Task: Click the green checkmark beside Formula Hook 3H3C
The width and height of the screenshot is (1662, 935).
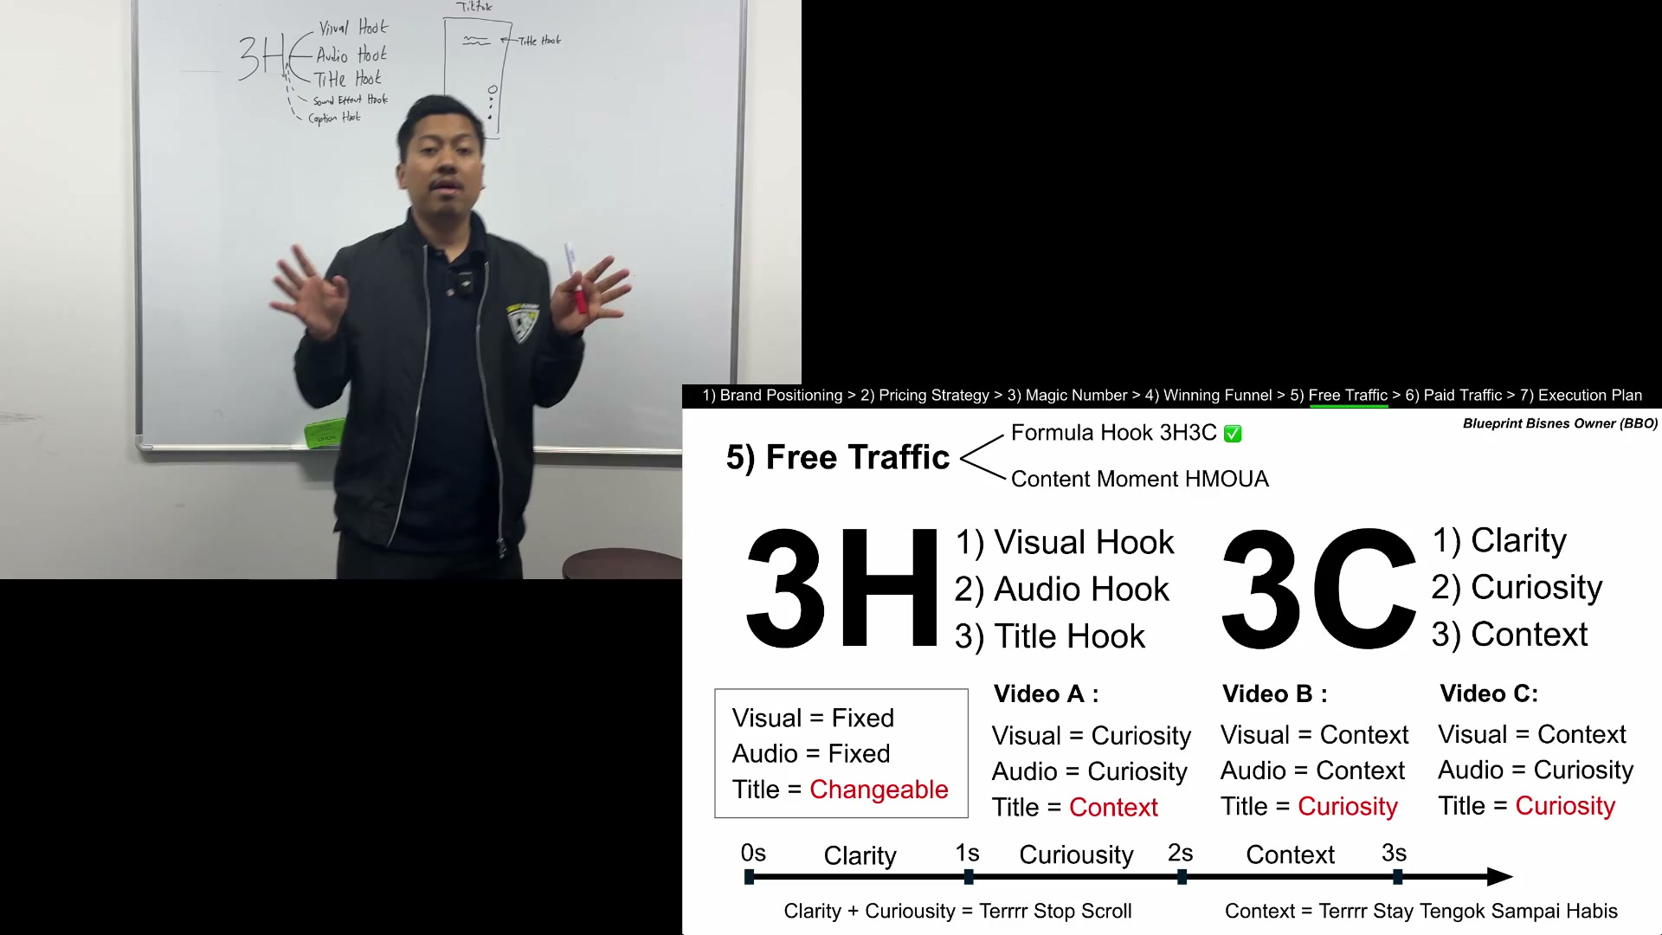Action: 1233,434
